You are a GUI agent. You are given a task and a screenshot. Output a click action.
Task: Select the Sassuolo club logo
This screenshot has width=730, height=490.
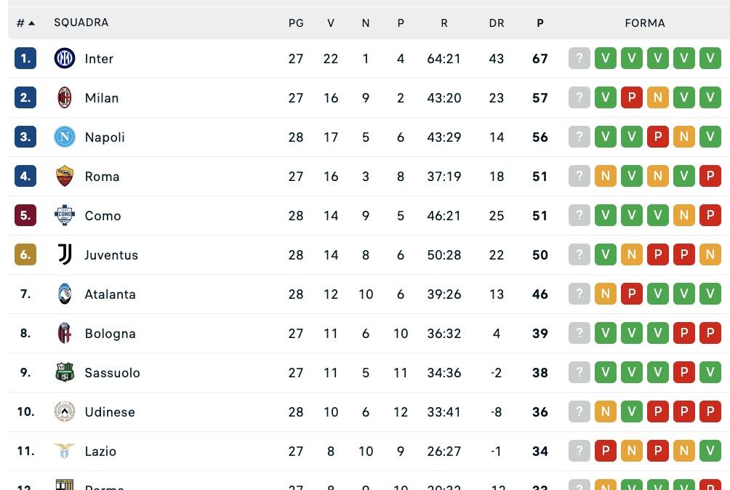(65, 372)
